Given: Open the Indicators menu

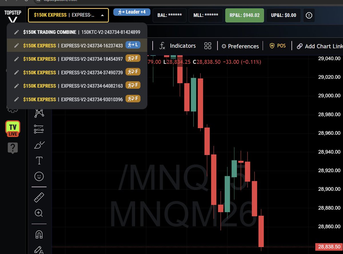Looking at the screenshot, I should coord(178,46).
